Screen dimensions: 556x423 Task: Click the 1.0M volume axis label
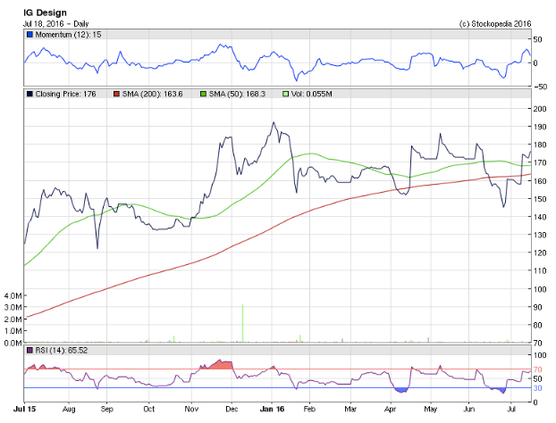click(x=13, y=331)
